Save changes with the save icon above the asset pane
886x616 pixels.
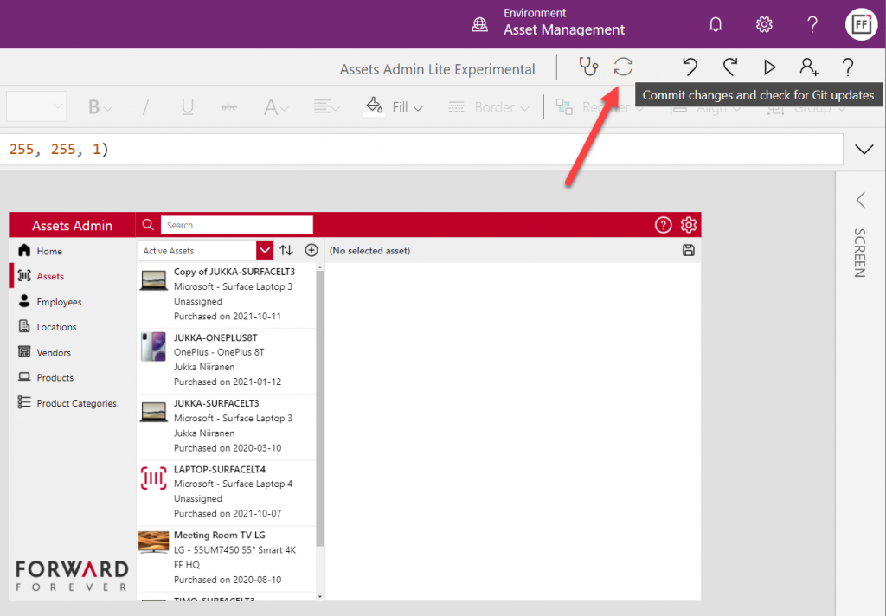689,250
